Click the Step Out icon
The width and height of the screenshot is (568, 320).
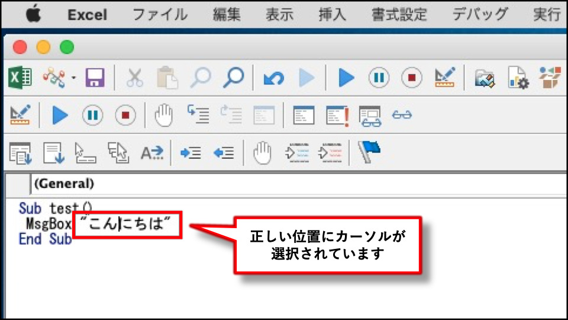(264, 115)
